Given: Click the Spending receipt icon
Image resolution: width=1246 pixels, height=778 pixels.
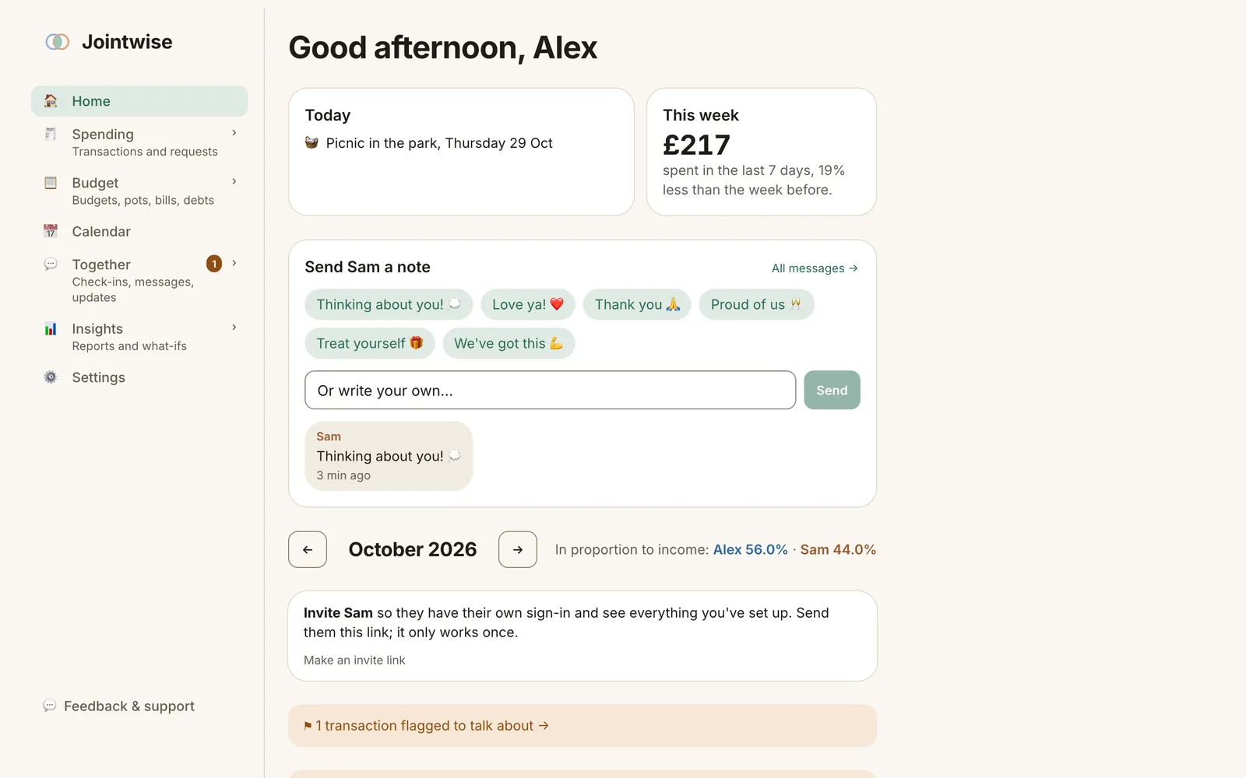Looking at the screenshot, I should 51,134.
